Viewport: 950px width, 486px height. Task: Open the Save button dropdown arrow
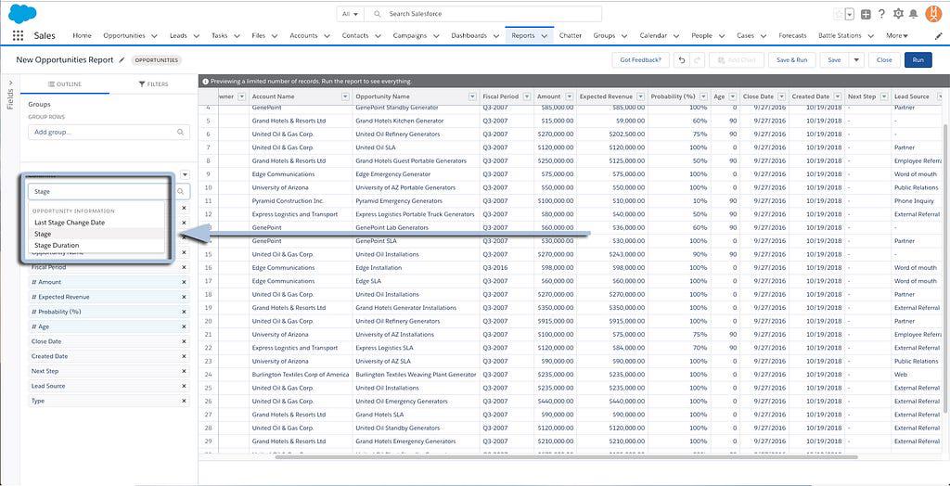[x=856, y=59]
